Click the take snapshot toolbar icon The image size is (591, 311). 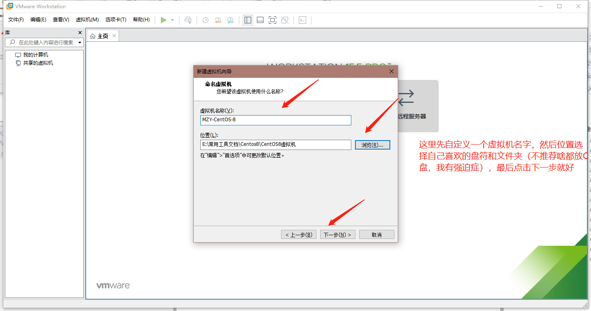205,20
